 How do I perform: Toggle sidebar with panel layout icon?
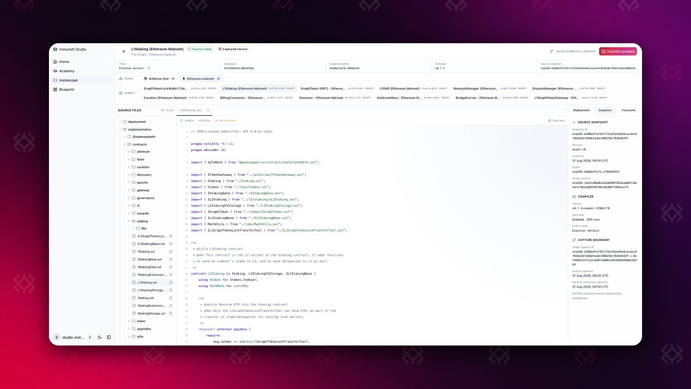pos(109,337)
